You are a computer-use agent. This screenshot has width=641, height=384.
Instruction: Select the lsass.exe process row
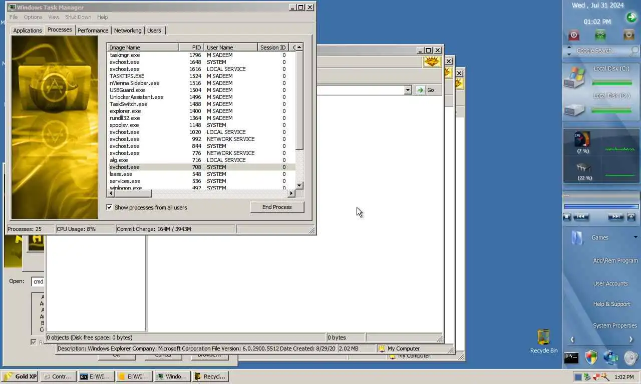click(201, 174)
